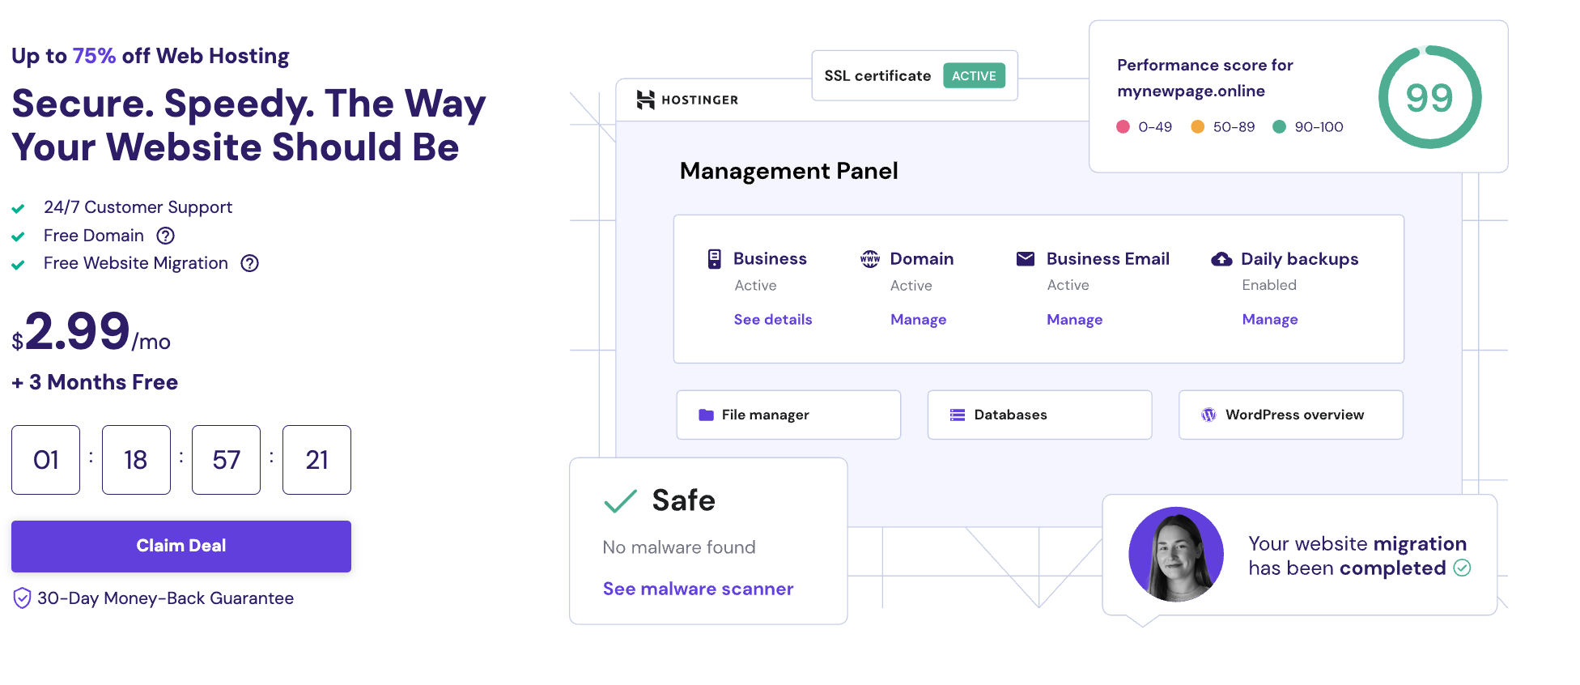1580x685 pixels.
Task: Open See details under Business
Action: 772,320
